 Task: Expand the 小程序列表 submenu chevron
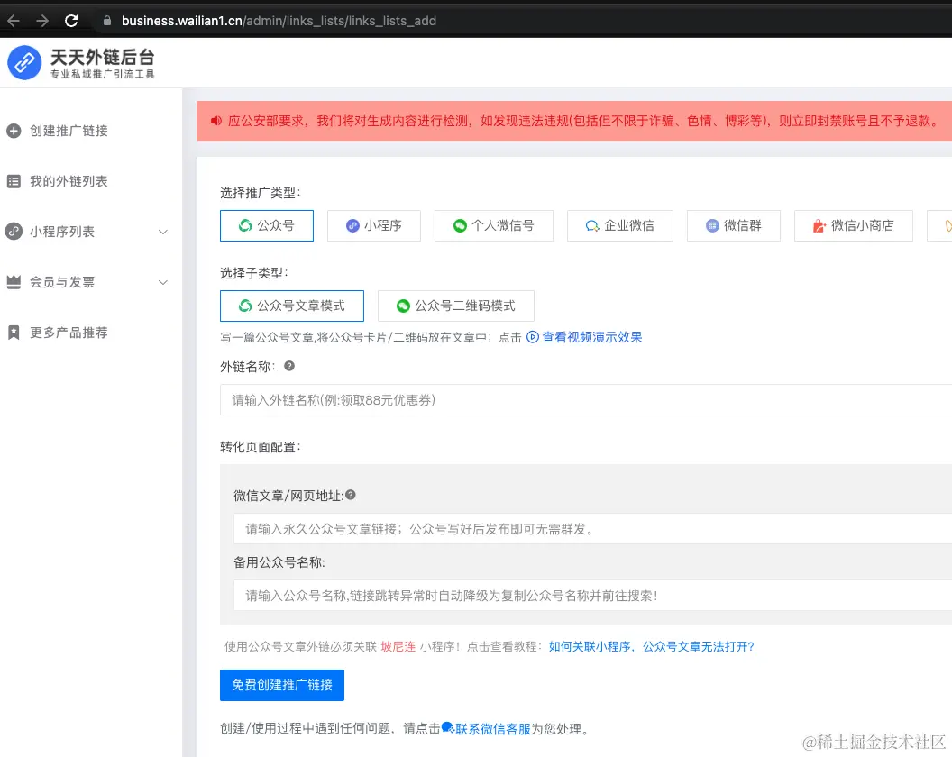click(162, 232)
